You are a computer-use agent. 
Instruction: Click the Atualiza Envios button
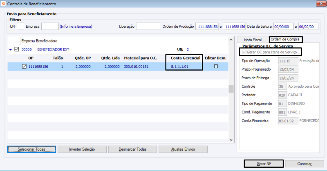(183, 149)
